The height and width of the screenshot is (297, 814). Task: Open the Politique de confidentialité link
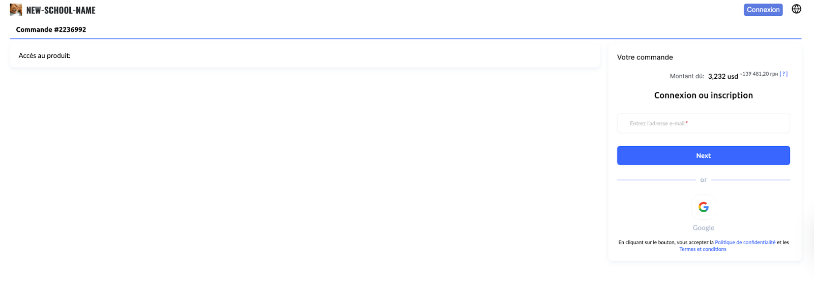(x=745, y=243)
